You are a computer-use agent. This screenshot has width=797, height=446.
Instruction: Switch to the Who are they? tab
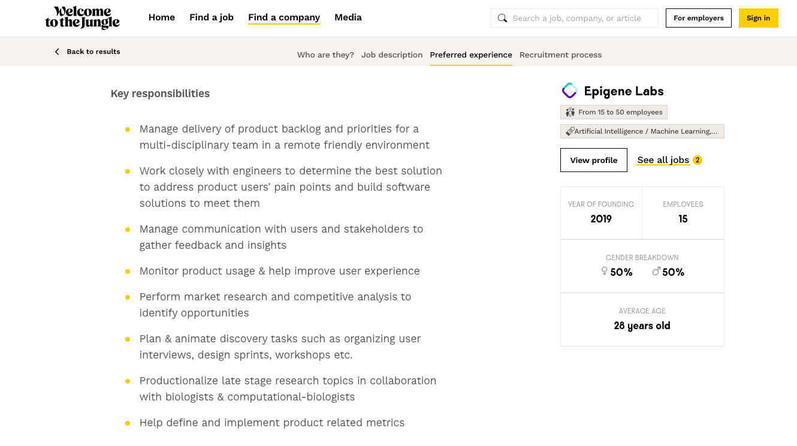coord(325,55)
